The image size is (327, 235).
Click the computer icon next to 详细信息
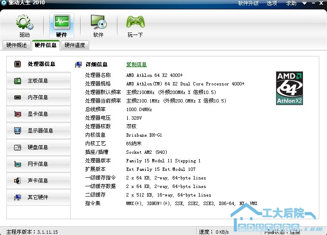[78, 65]
